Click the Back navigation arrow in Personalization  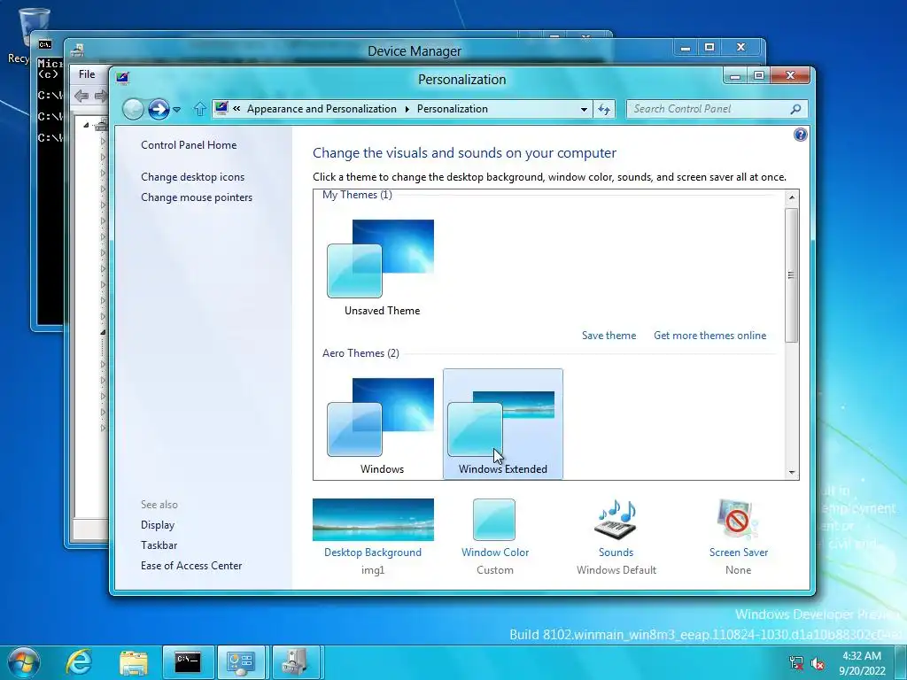[133, 109]
